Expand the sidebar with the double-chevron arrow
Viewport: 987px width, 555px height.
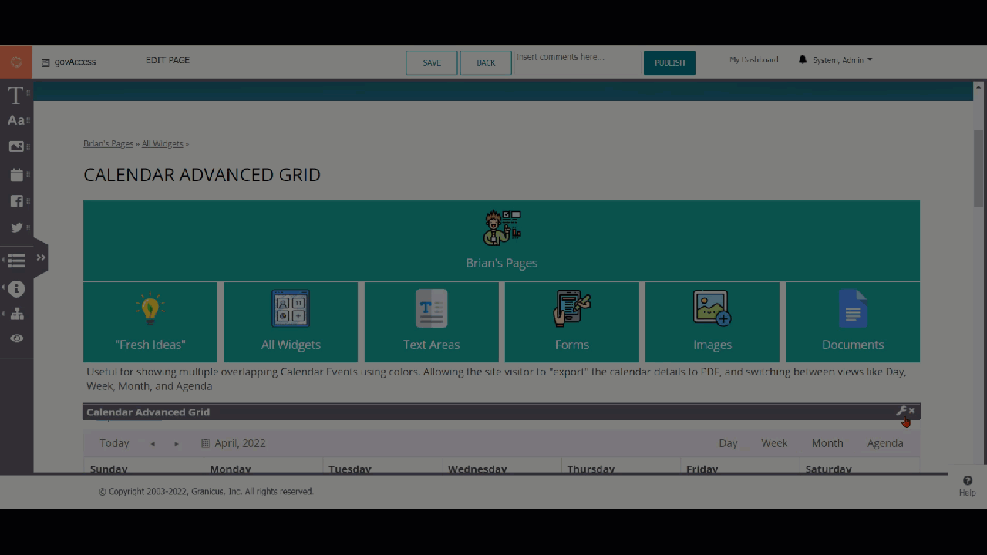[x=41, y=257]
